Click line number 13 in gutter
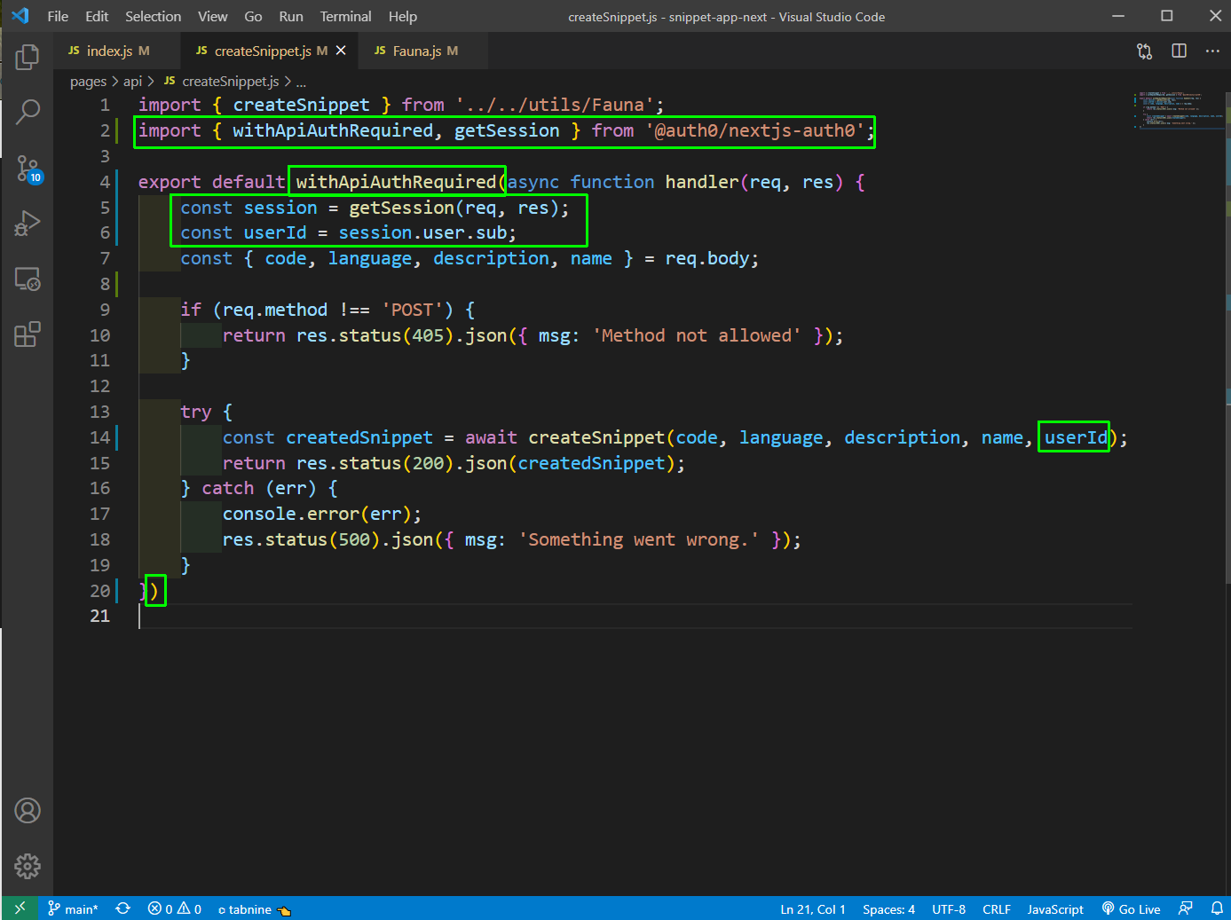 coord(99,412)
